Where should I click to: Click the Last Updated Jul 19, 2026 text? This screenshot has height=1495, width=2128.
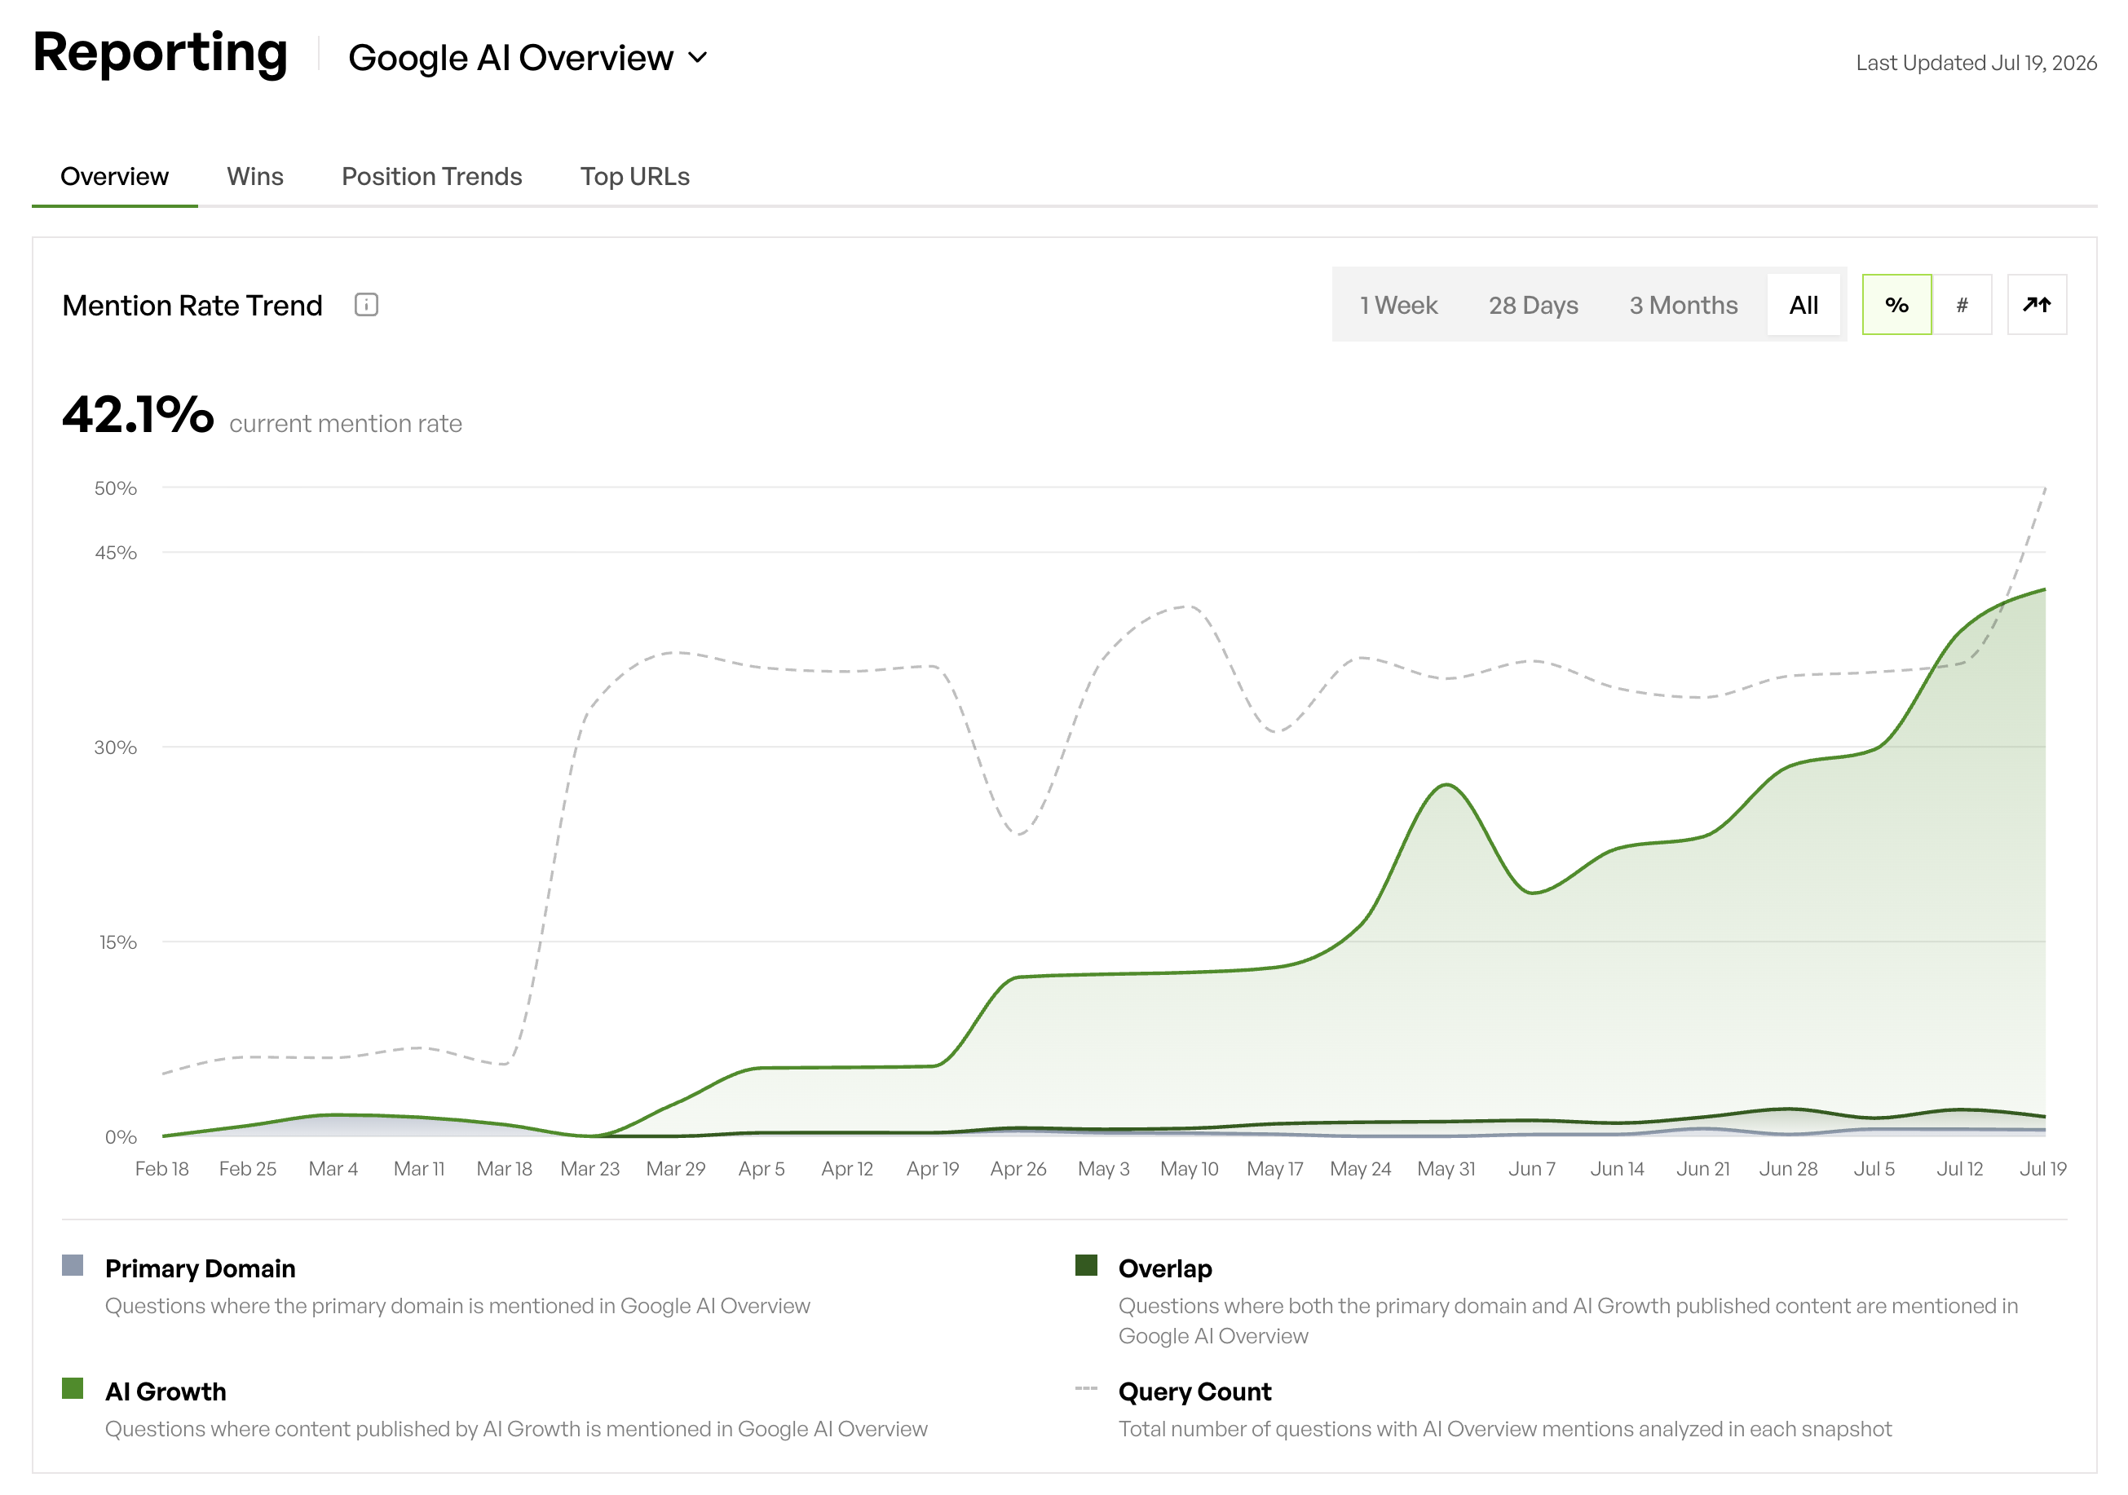tap(1976, 63)
